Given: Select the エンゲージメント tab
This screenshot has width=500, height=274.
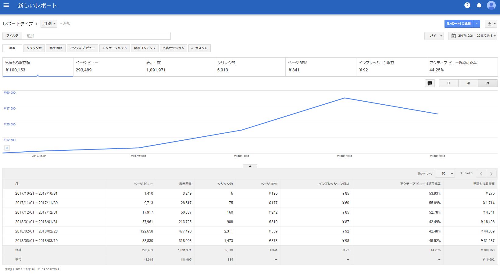Looking at the screenshot, I should 115,48.
